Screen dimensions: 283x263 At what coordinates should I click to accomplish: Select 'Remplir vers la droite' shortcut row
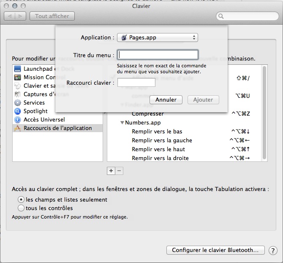click(x=184, y=158)
